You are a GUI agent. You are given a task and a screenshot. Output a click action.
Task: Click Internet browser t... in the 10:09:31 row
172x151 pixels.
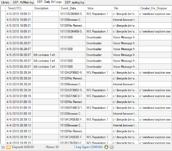point(125,20)
